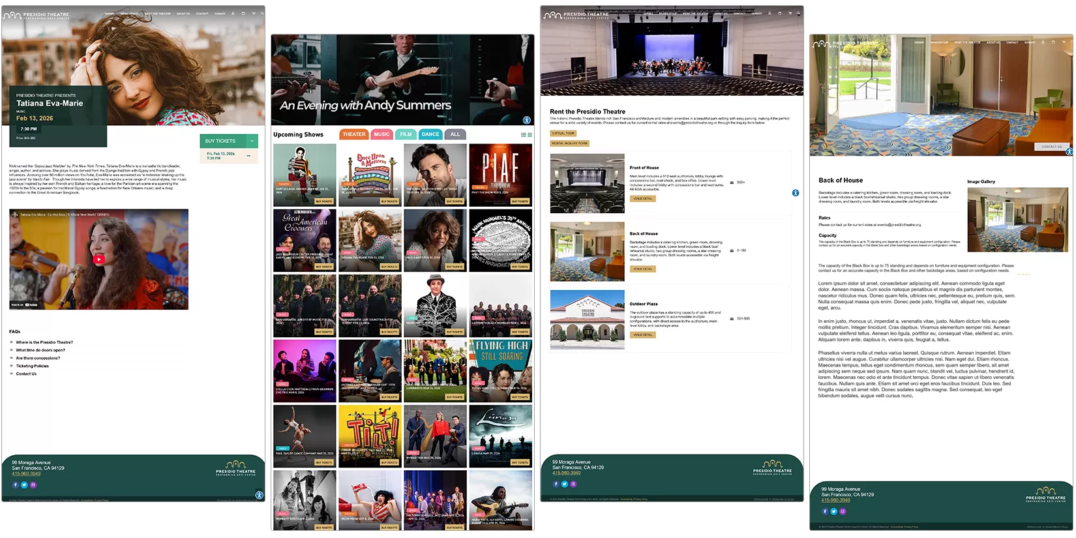This screenshot has height=538, width=1076.
Task: Switch Upcoming Shows to list view
Action: 523,135
